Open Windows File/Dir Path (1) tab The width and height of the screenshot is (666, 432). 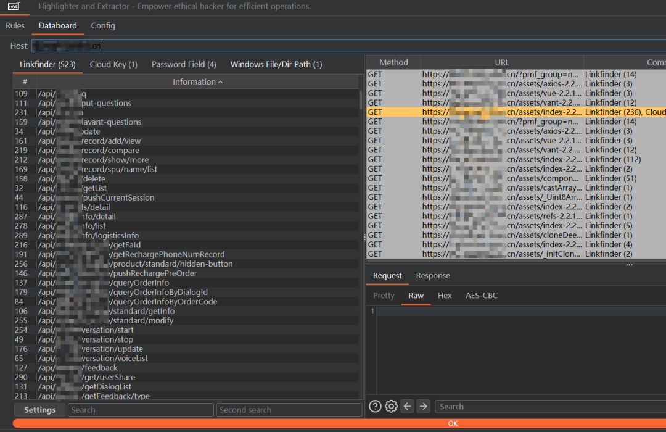click(276, 64)
